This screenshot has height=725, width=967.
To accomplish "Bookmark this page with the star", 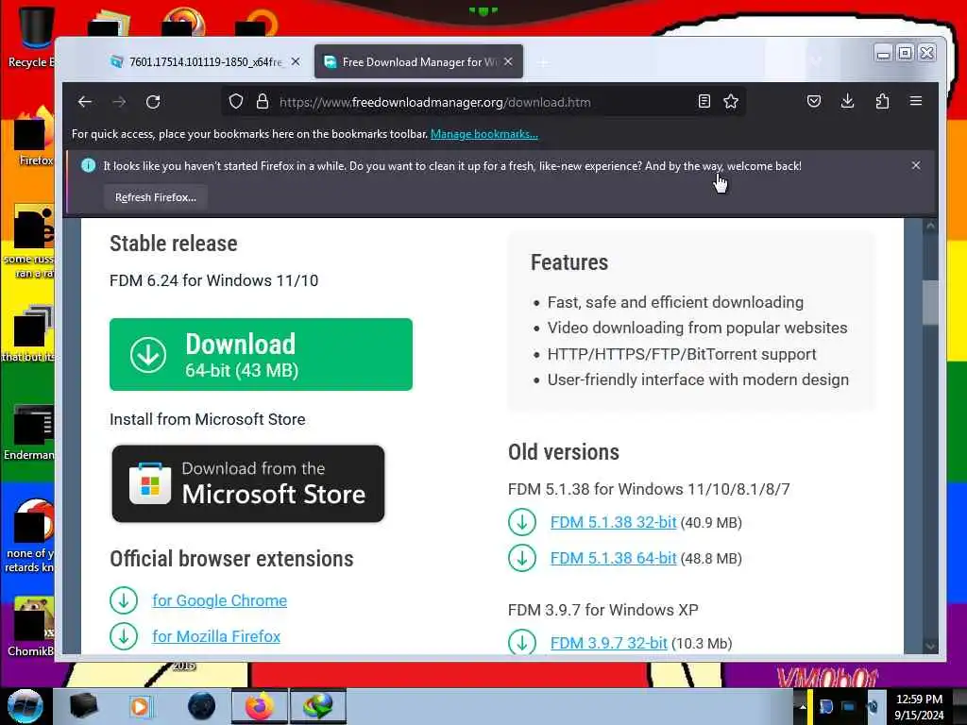I will [x=731, y=102].
